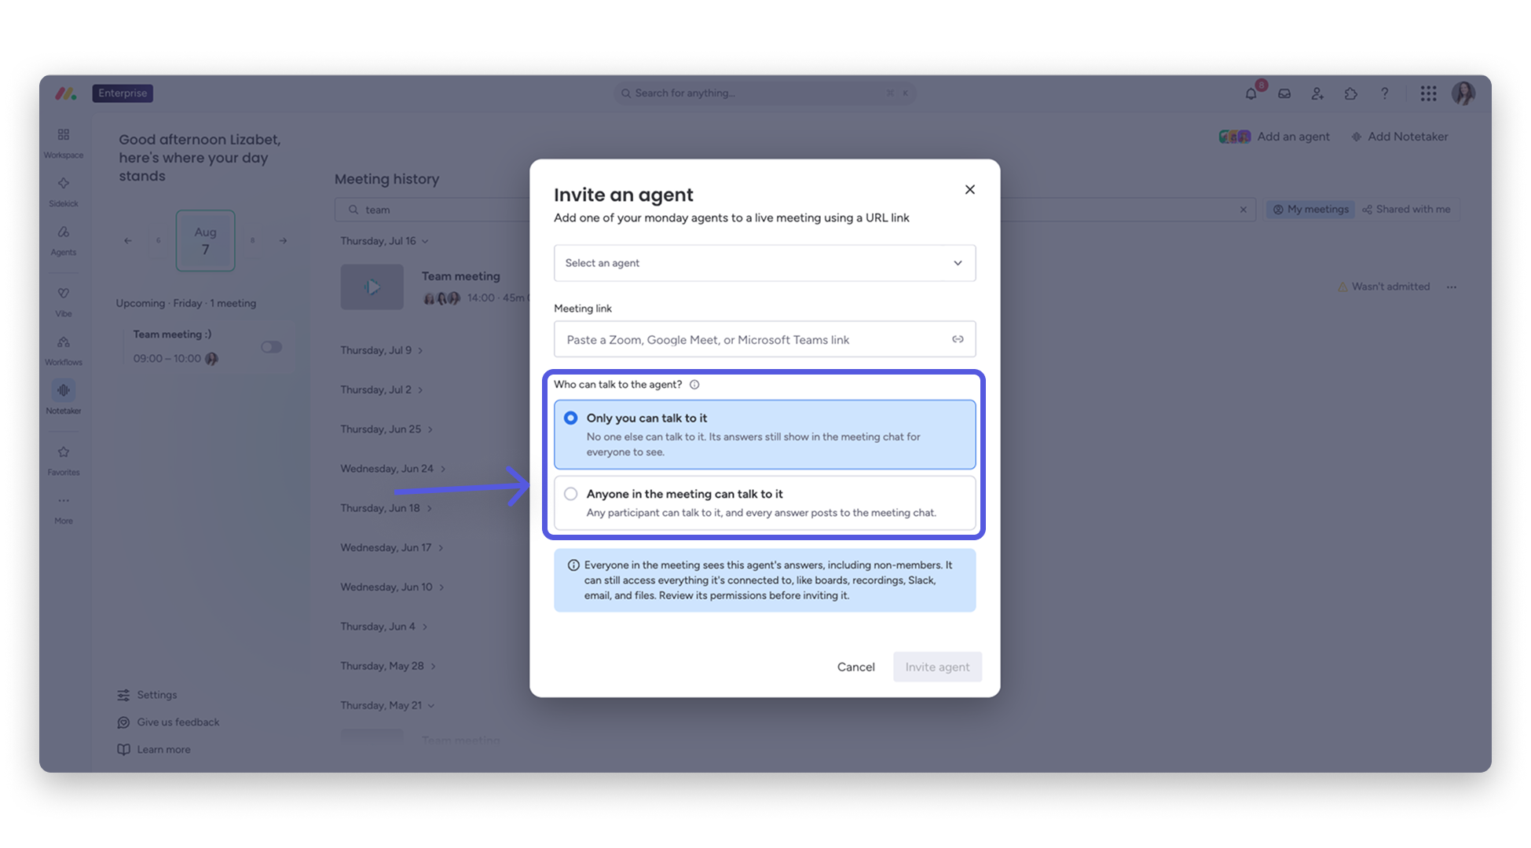The width and height of the screenshot is (1531, 848).
Task: Click the invite members person icon
Action: point(1317,93)
